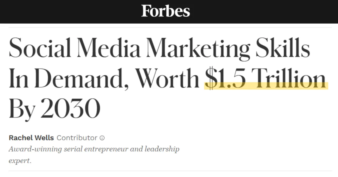Open the info icon beside Contributor
The image size is (338, 177).
(102, 138)
